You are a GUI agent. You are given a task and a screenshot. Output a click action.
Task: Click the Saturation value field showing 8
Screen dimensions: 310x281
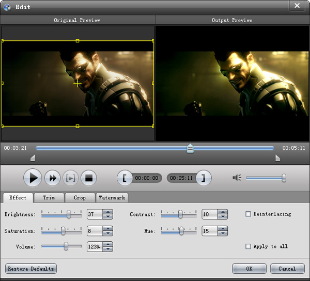(x=95, y=231)
